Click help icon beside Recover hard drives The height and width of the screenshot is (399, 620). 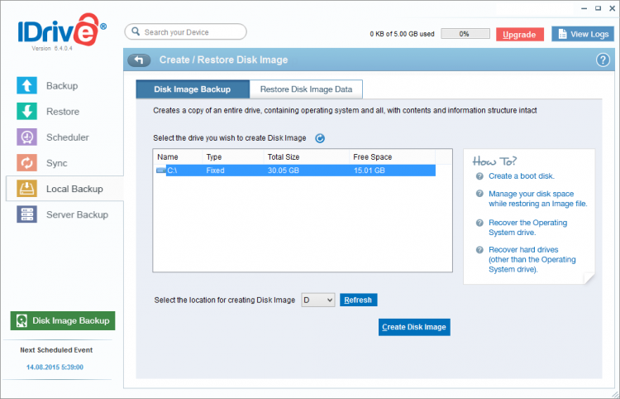479,250
